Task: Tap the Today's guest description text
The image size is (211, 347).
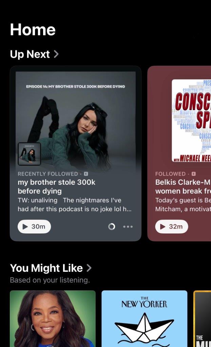Action: point(183,205)
